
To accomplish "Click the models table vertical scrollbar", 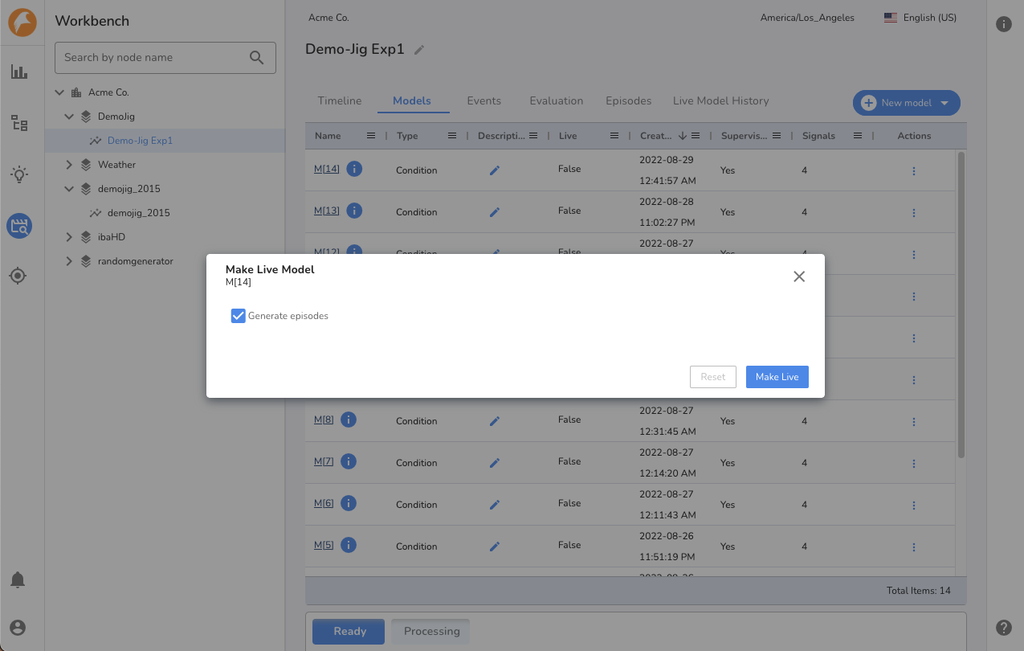I will point(961,305).
